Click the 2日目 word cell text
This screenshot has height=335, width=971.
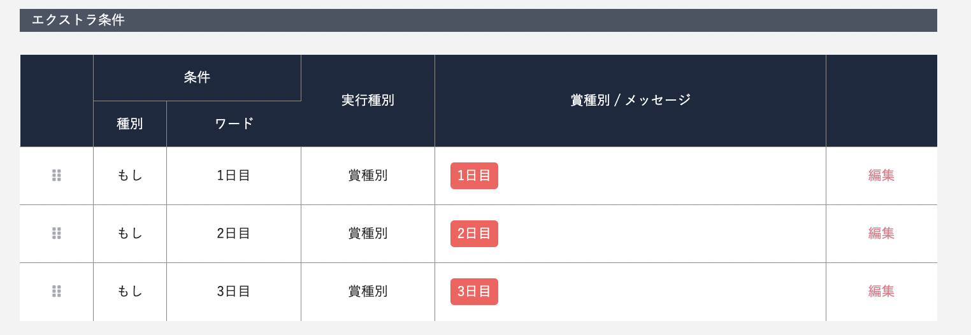pos(233,234)
